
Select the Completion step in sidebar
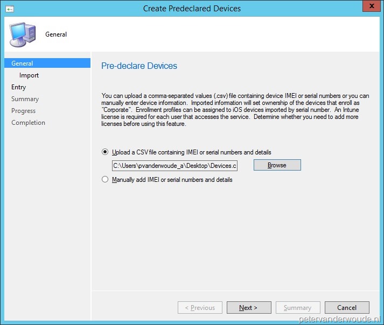click(x=28, y=123)
